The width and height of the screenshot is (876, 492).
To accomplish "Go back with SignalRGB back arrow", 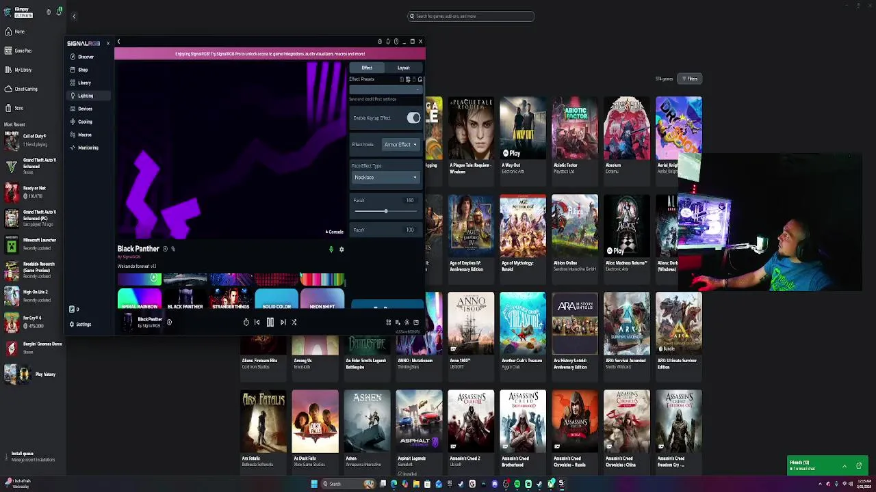I will coord(118,42).
